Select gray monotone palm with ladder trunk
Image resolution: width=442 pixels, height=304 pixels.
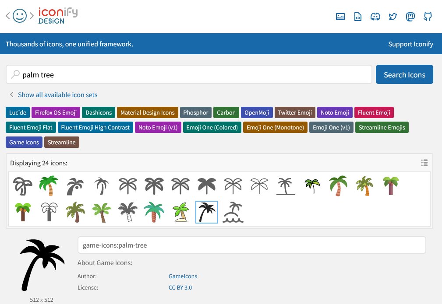coord(128,212)
